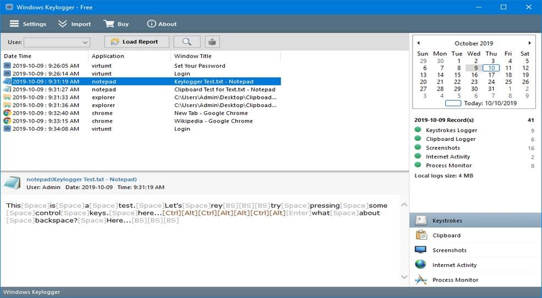
Task: Switch to the Internet Activity view
Action: click(476, 265)
